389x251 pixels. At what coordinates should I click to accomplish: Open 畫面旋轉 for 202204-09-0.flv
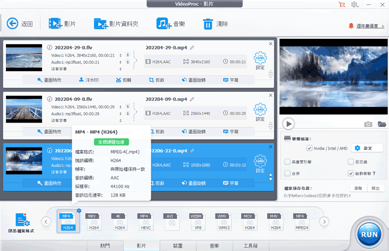click(x=193, y=132)
